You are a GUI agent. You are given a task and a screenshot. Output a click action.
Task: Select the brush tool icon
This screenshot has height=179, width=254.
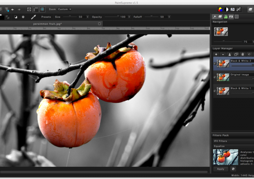click(x=33, y=17)
